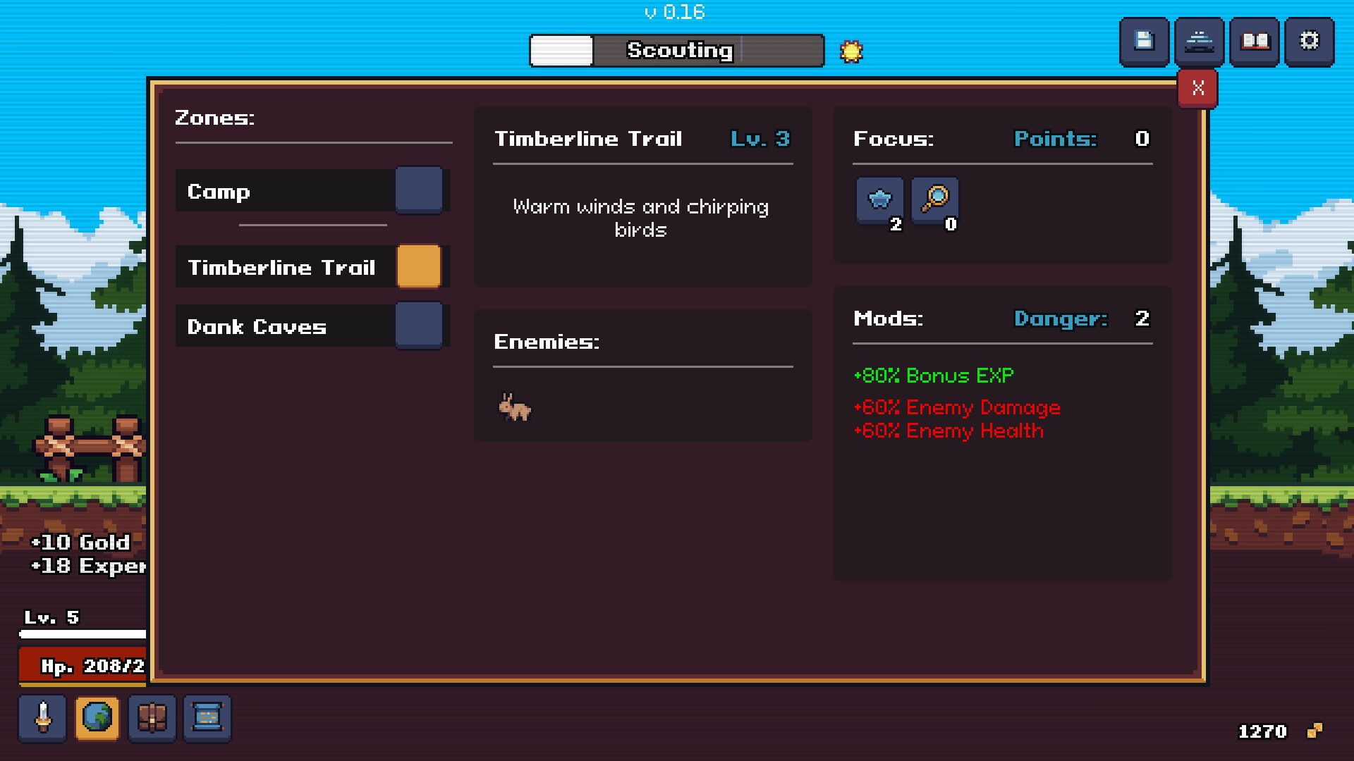1354x761 pixels.
Task: Open the blue scroll quests icon
Action: coord(207,718)
